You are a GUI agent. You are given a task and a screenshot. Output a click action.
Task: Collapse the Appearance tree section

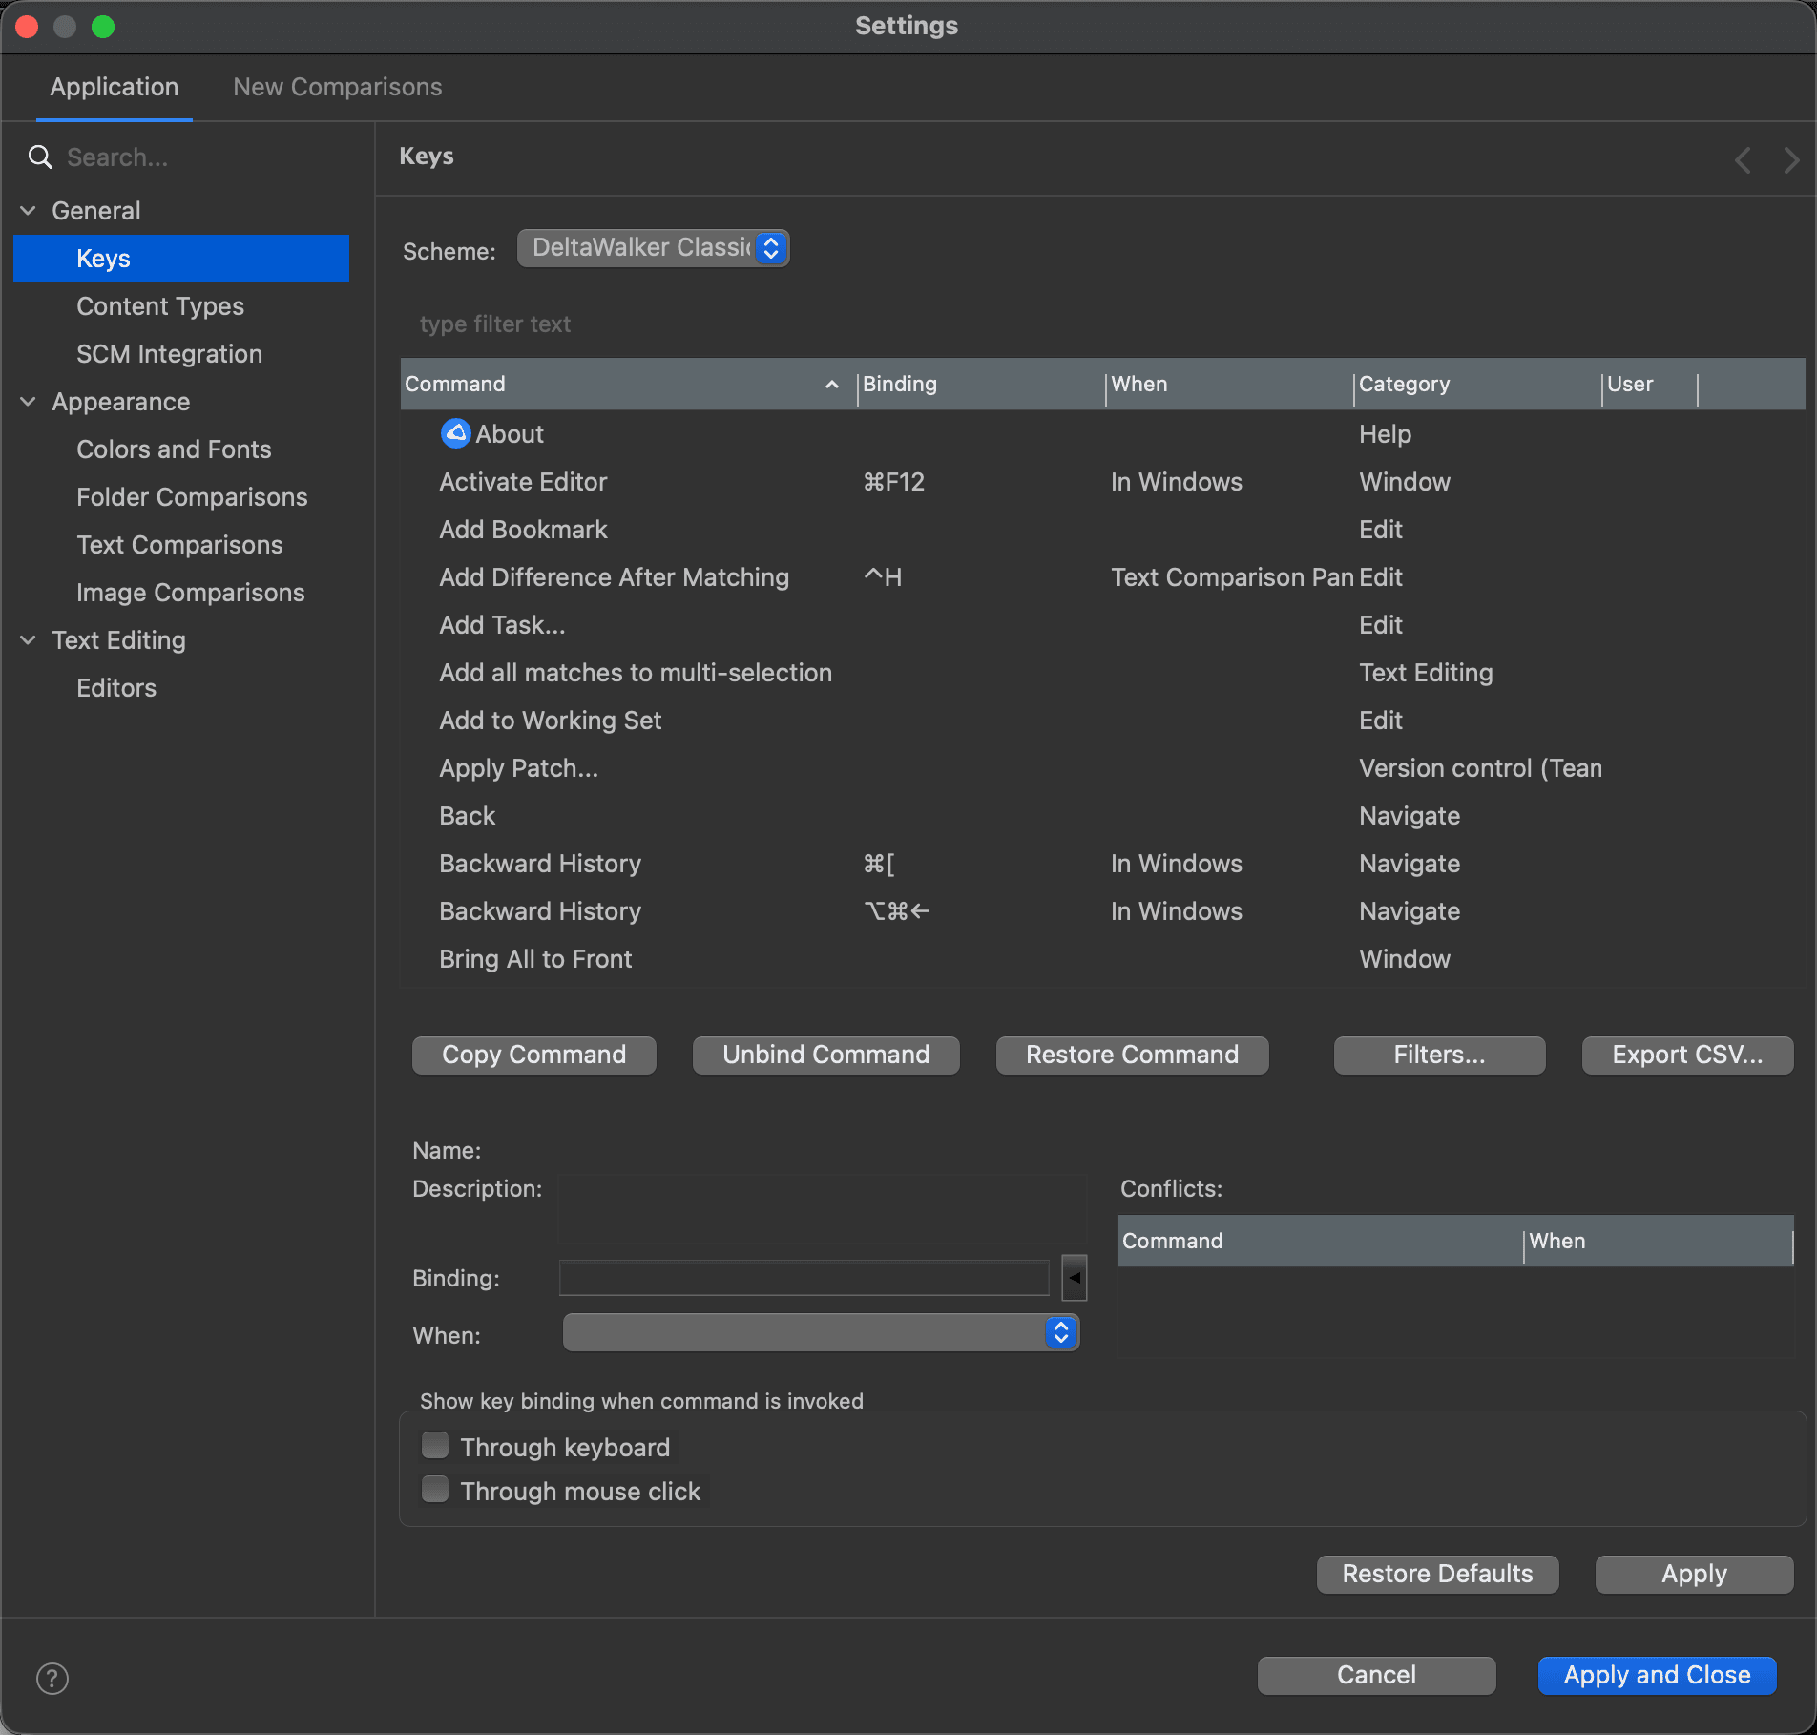click(x=28, y=402)
